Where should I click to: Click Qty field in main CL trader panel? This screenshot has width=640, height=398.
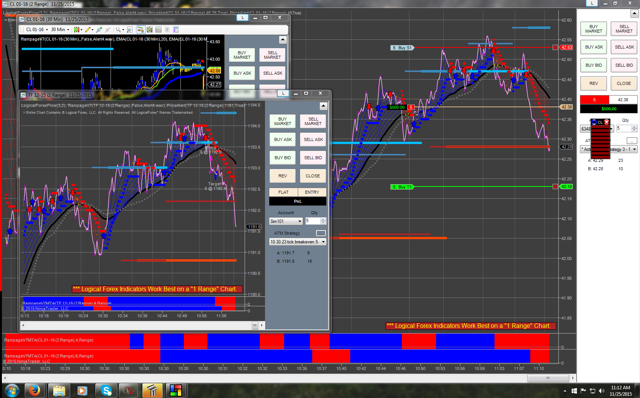click(624, 128)
